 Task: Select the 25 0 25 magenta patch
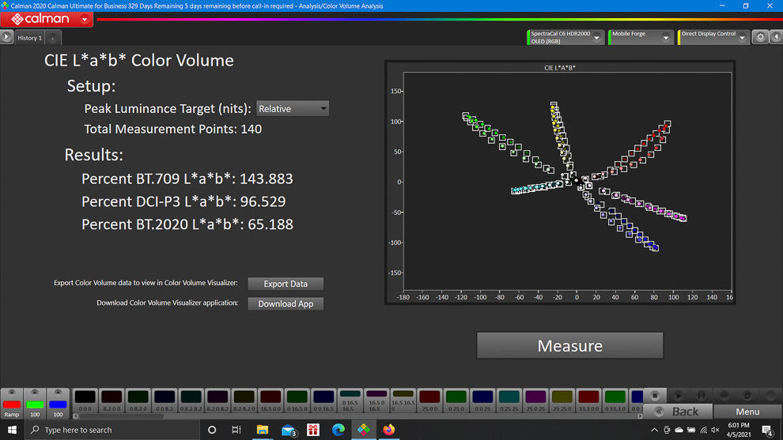pyautogui.click(x=535, y=400)
